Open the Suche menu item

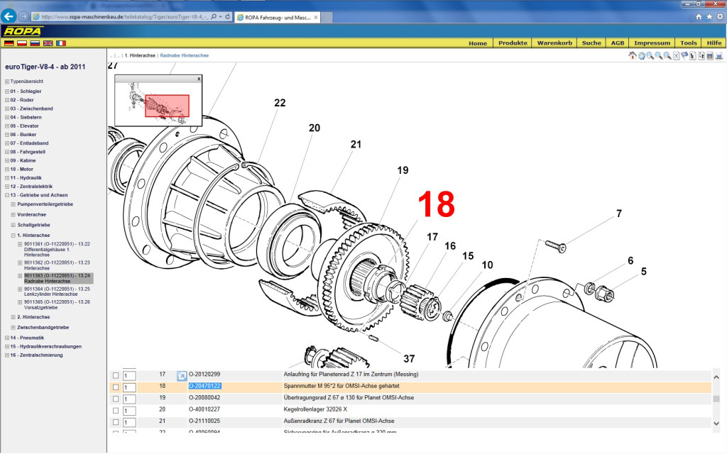[x=591, y=43]
